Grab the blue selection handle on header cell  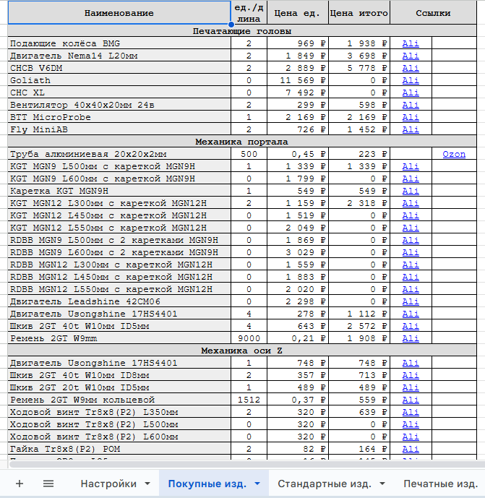coord(231,24)
